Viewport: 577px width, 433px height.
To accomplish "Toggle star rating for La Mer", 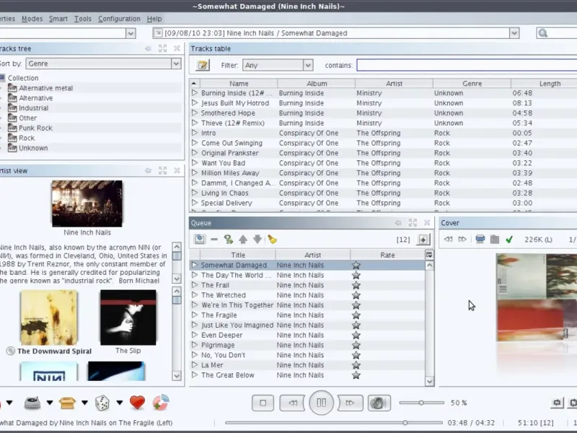I will (x=356, y=365).
